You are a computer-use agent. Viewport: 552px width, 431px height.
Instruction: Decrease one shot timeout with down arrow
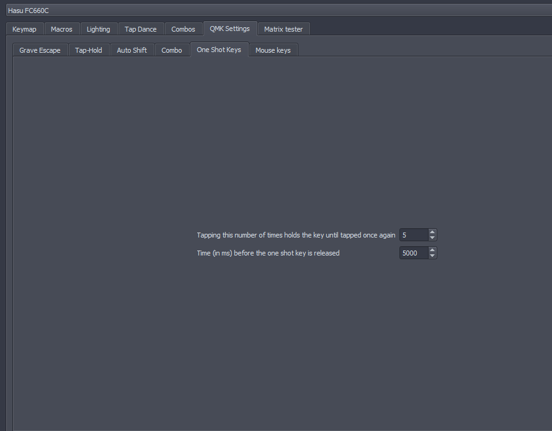pos(432,255)
